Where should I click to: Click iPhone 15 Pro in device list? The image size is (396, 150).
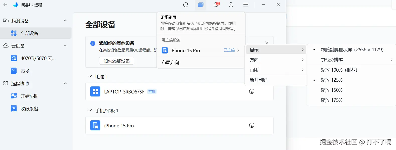point(119,126)
